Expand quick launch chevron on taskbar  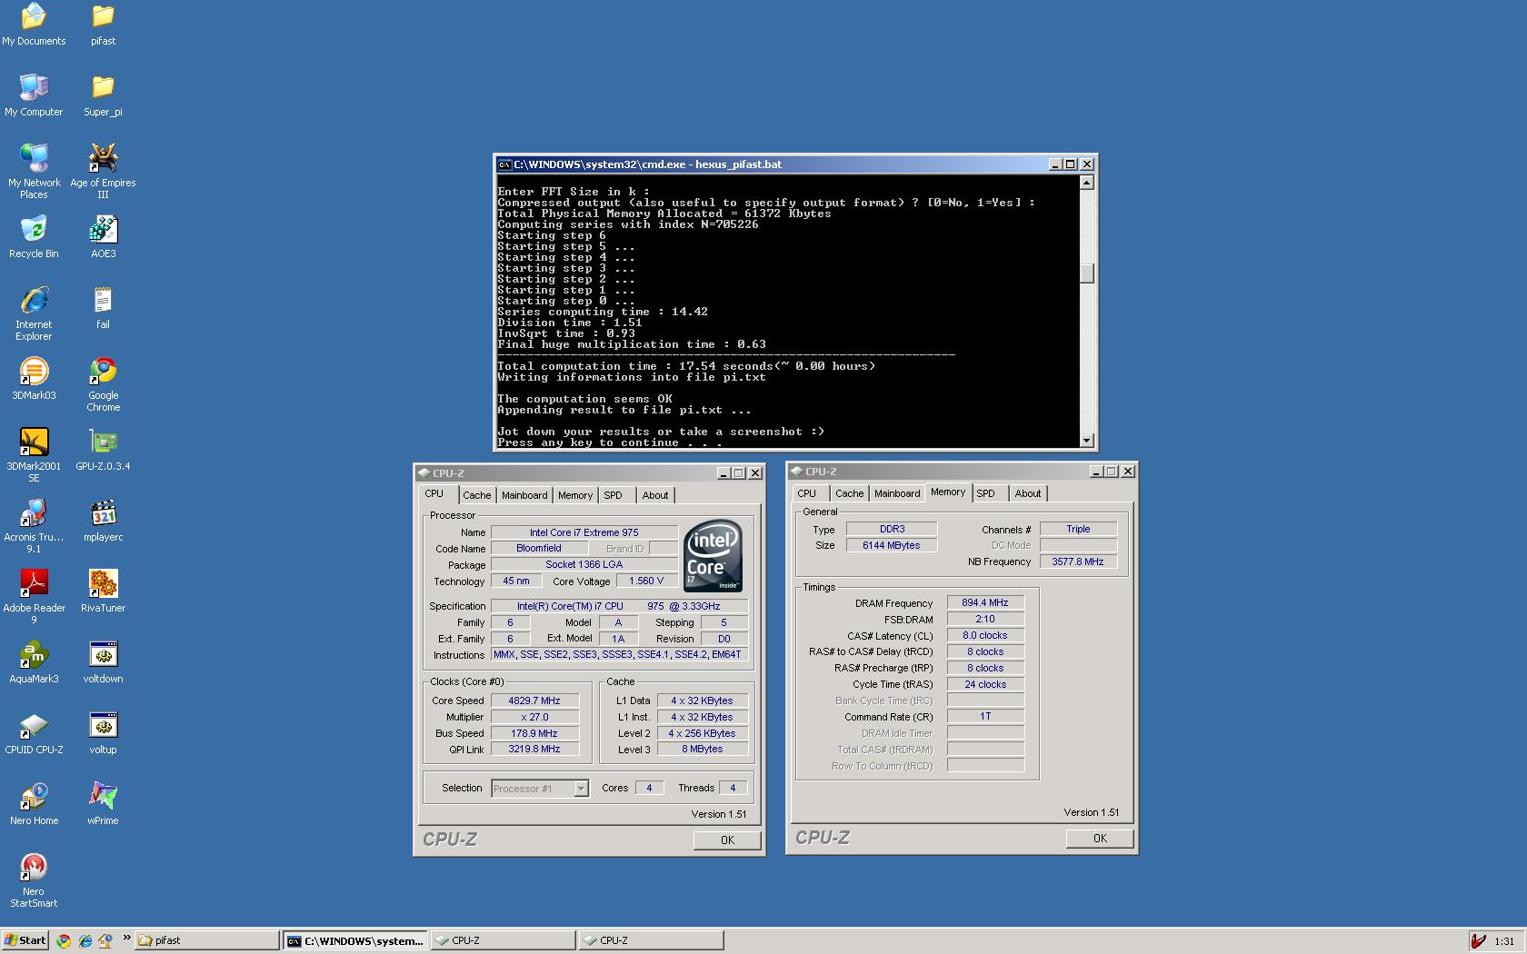click(x=126, y=939)
